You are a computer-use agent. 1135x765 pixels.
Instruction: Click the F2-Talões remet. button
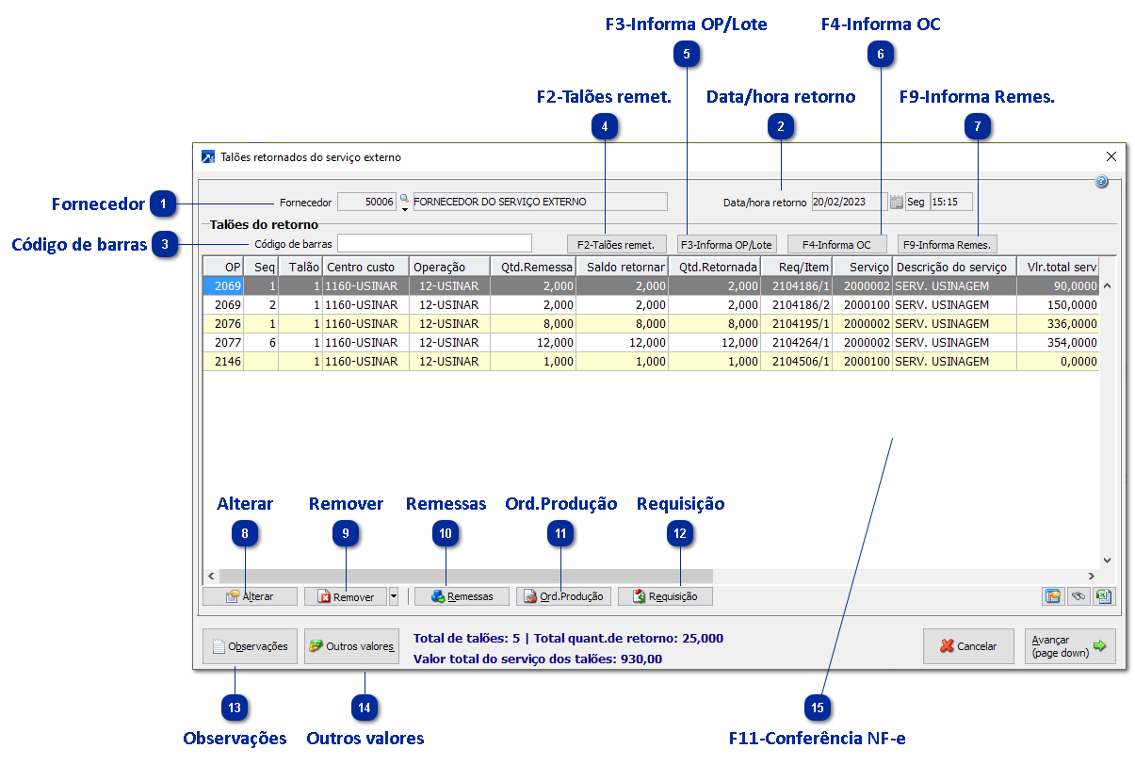(616, 245)
